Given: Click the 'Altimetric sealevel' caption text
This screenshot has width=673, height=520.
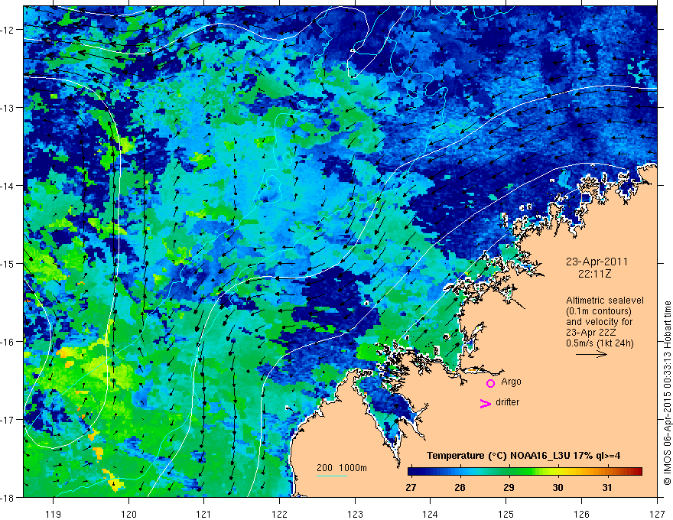Looking at the screenshot, I should point(605,301).
